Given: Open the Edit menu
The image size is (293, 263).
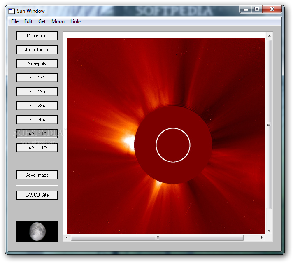Looking at the screenshot, I should [28, 21].
